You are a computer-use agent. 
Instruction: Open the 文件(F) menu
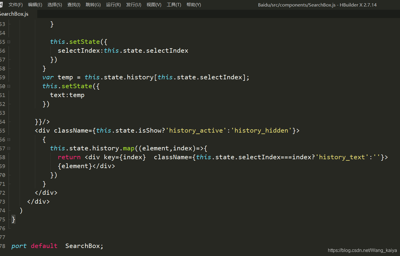(x=15, y=5)
